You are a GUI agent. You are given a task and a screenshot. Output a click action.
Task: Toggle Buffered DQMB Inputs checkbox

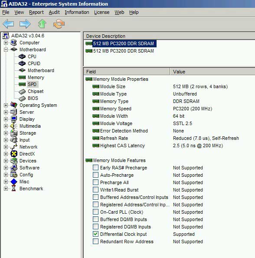coord(95,219)
